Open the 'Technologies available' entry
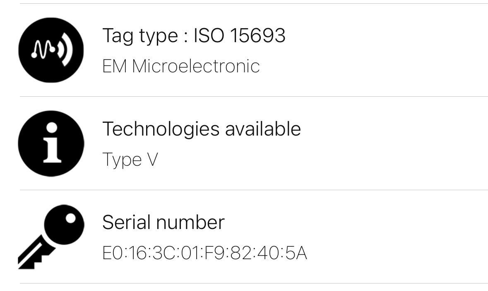Viewport: 488px width, 291px height. (201, 129)
